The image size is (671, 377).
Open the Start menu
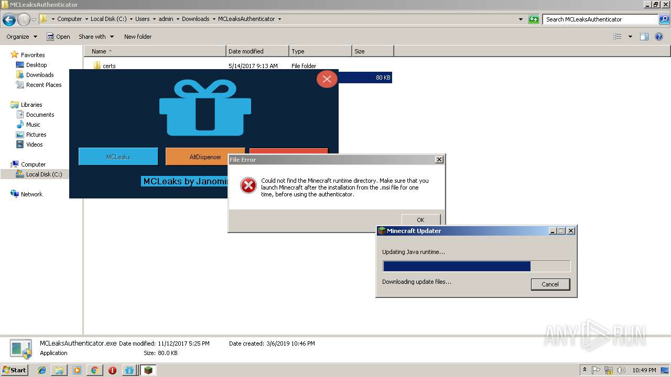pos(15,370)
